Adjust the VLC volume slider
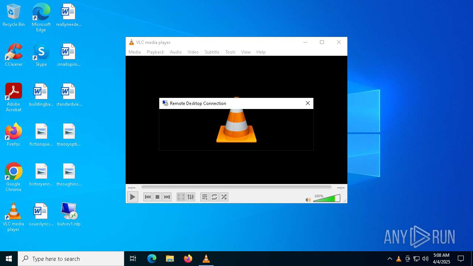The width and height of the screenshot is (473, 266). (x=327, y=198)
